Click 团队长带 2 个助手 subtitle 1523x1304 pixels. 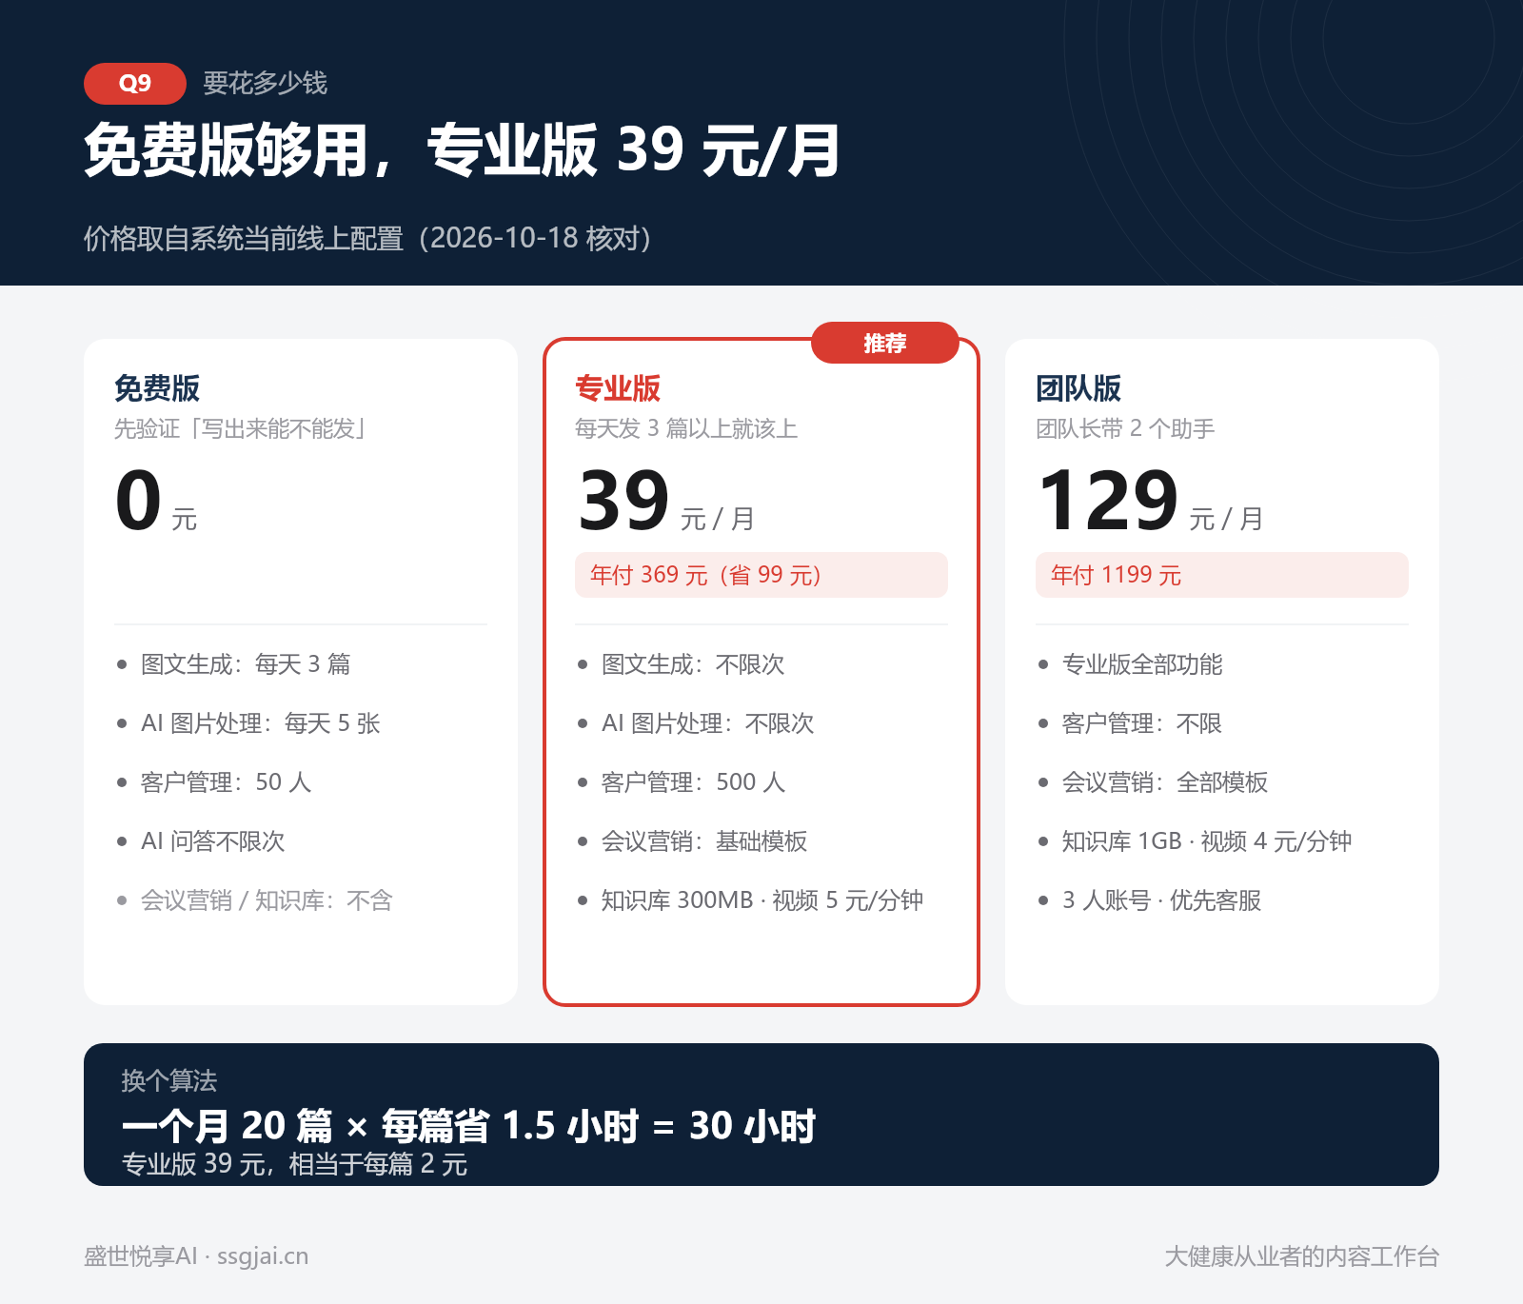tap(1125, 428)
